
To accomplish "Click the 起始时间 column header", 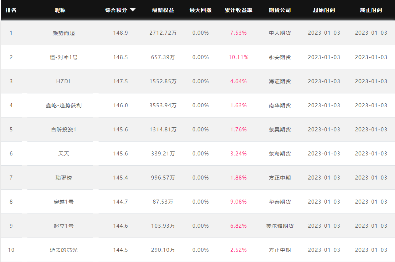I will 324,10.
